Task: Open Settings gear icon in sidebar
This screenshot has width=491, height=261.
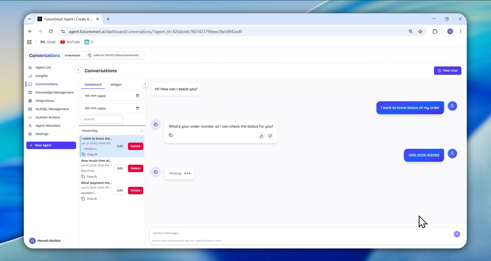Action: tap(30, 134)
